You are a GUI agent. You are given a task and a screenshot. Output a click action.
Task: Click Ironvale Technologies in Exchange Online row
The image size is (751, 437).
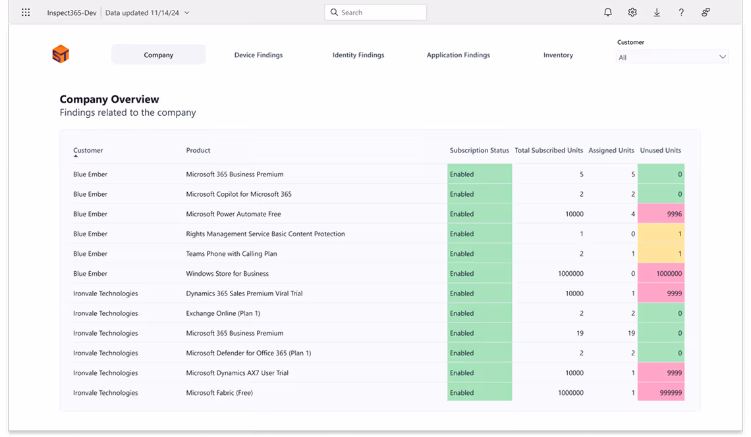point(105,313)
